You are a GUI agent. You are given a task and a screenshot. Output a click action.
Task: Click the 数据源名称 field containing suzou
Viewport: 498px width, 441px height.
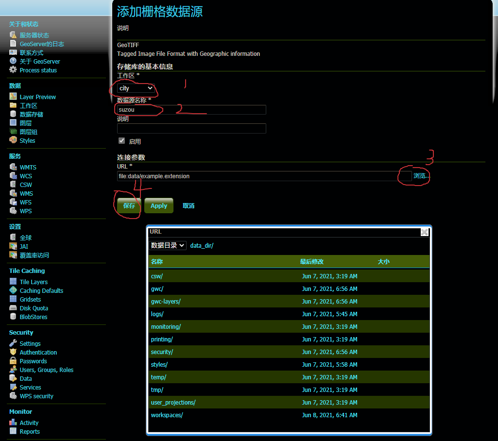(191, 110)
